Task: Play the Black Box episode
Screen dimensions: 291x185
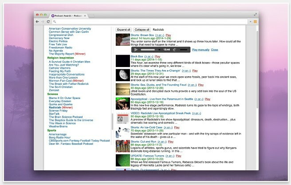Action: pos(157,56)
